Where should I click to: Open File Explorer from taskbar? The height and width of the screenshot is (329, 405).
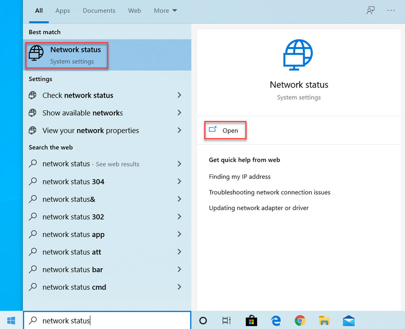(325, 320)
